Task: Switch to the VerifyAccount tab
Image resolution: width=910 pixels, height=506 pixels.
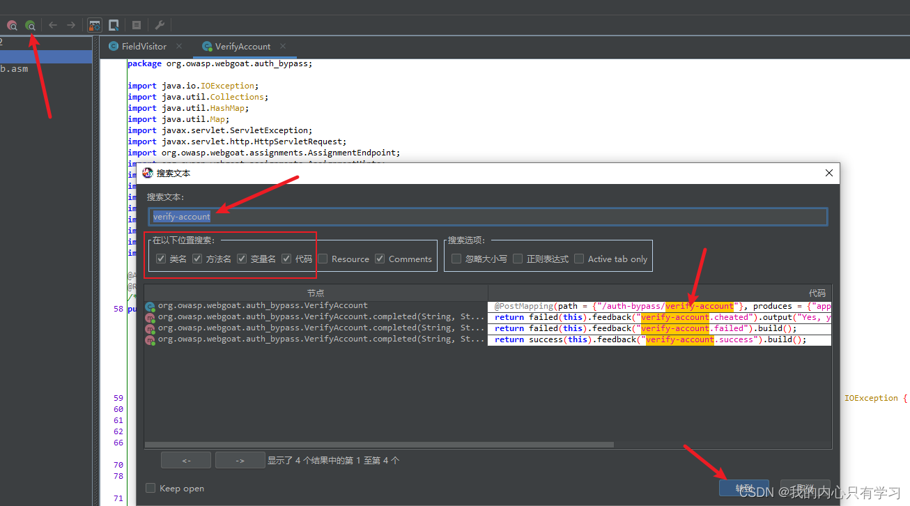Action: (243, 46)
